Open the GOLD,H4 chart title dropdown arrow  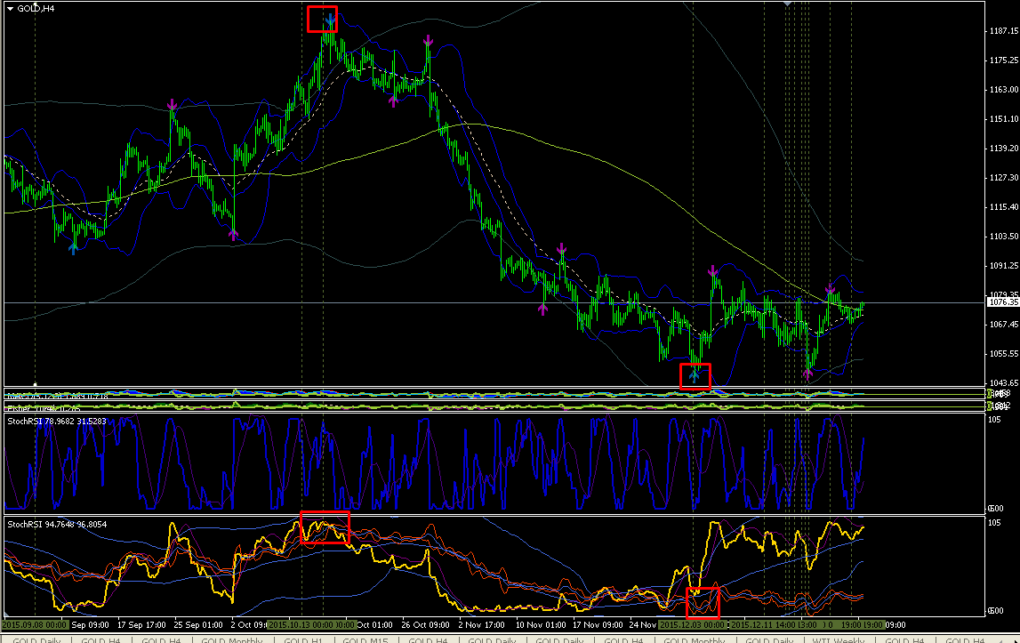(10, 9)
